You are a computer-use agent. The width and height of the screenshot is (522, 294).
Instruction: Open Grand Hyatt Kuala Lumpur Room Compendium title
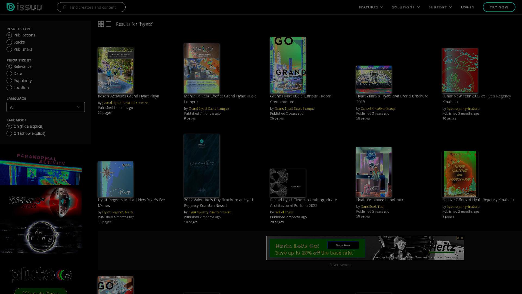pos(300,99)
